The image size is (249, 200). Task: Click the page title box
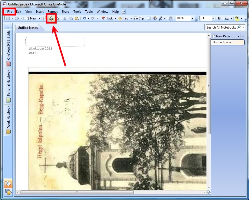pyautogui.click(x=55, y=42)
